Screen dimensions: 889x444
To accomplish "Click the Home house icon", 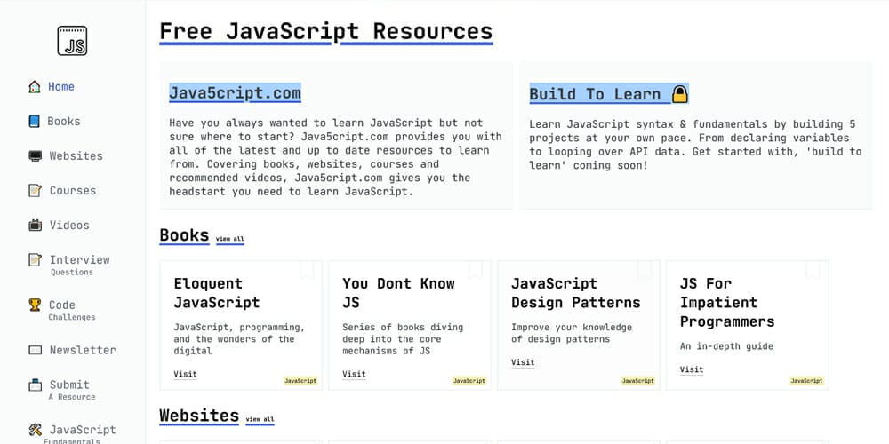I will point(35,87).
